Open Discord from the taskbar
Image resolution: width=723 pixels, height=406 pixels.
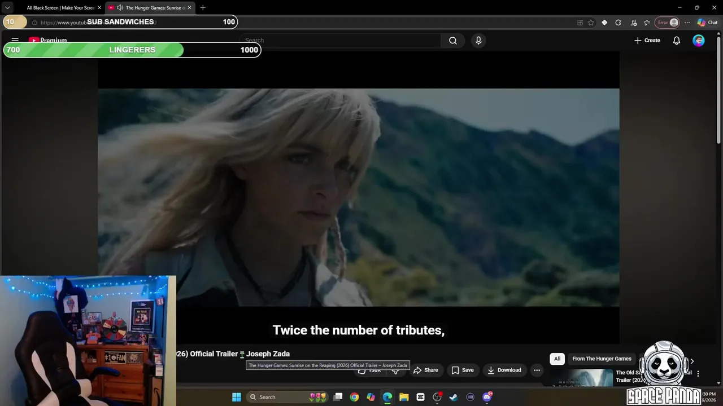[487, 397]
